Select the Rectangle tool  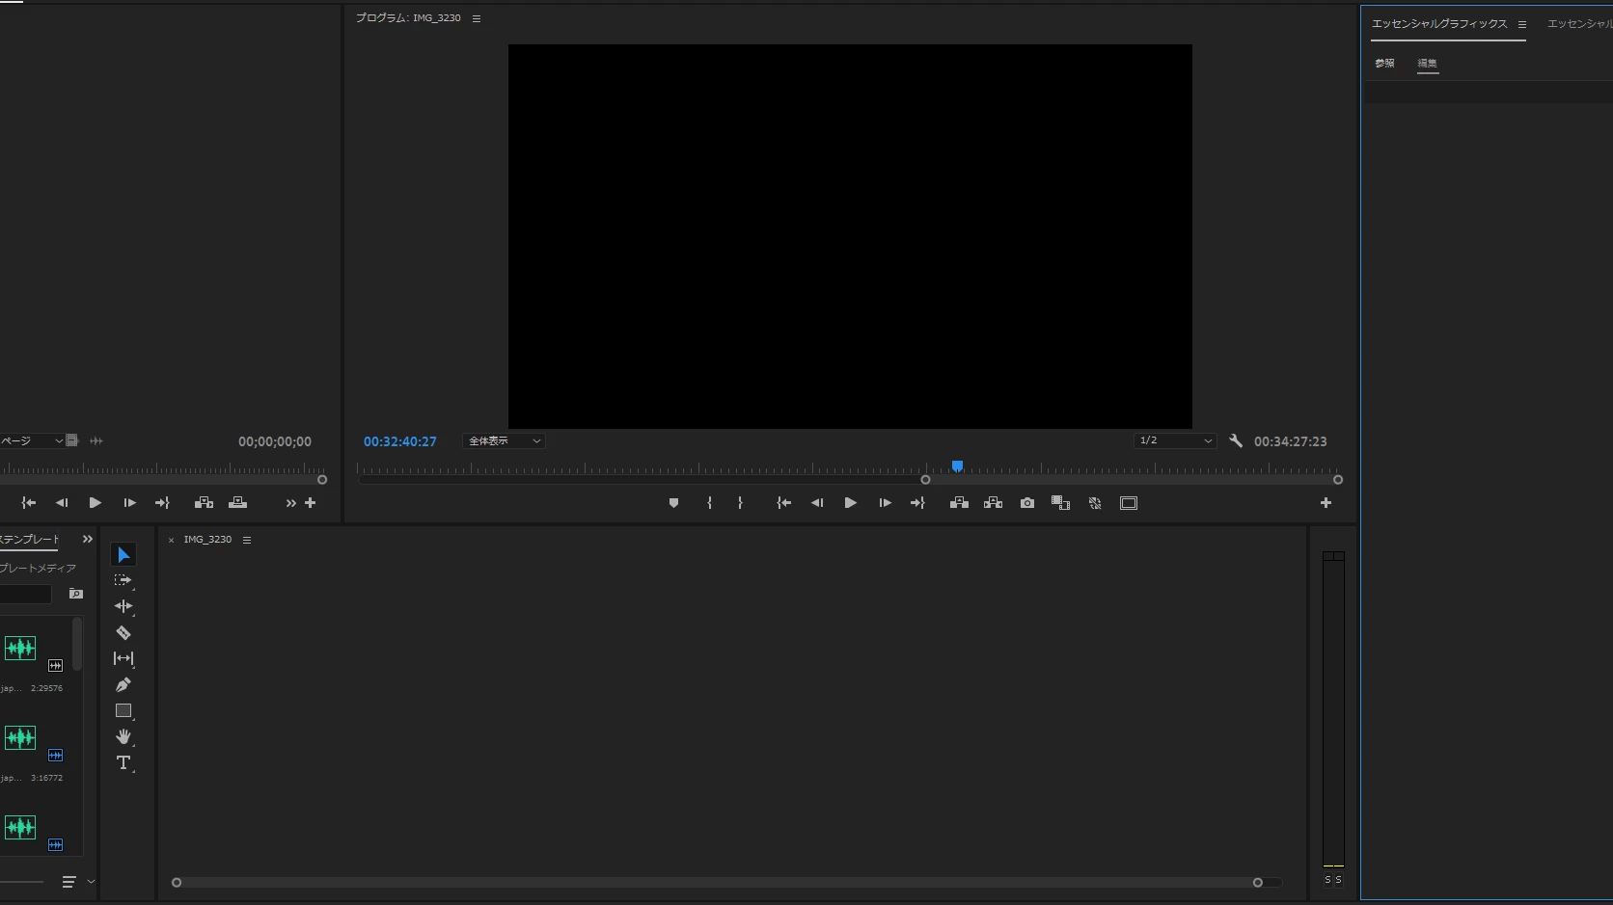coord(123,711)
